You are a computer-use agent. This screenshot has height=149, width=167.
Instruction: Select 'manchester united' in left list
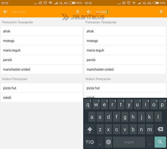coord(42,69)
